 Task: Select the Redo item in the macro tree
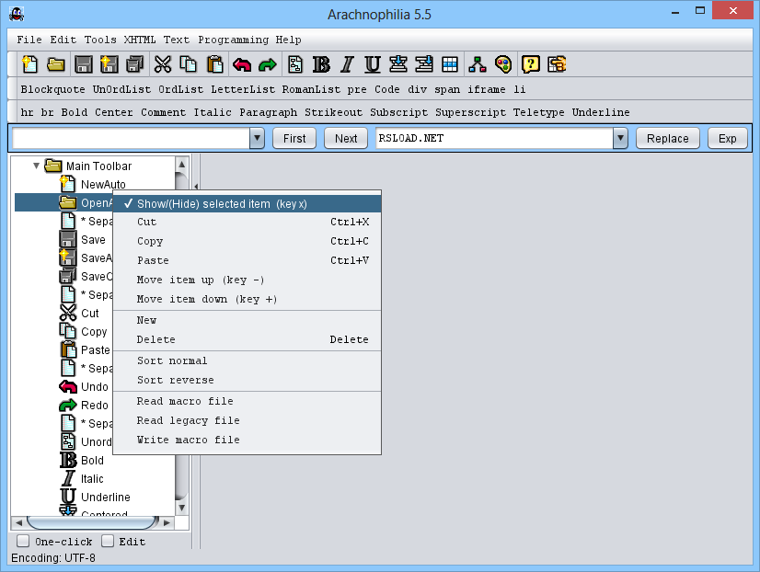pos(95,405)
